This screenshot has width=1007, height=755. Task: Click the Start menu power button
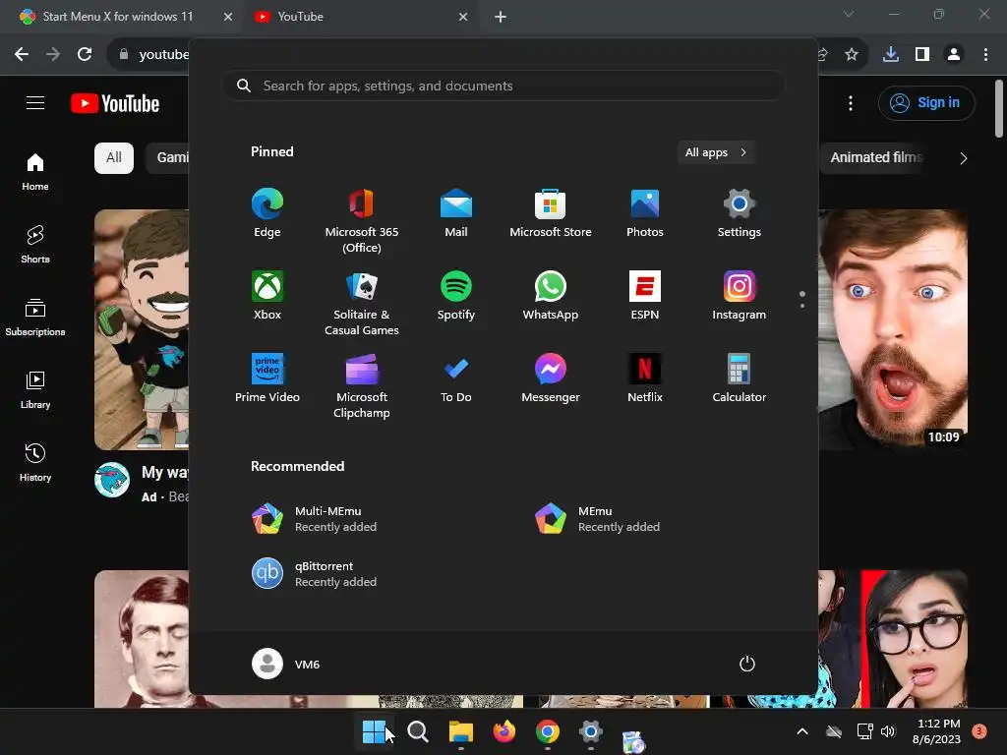click(x=747, y=664)
